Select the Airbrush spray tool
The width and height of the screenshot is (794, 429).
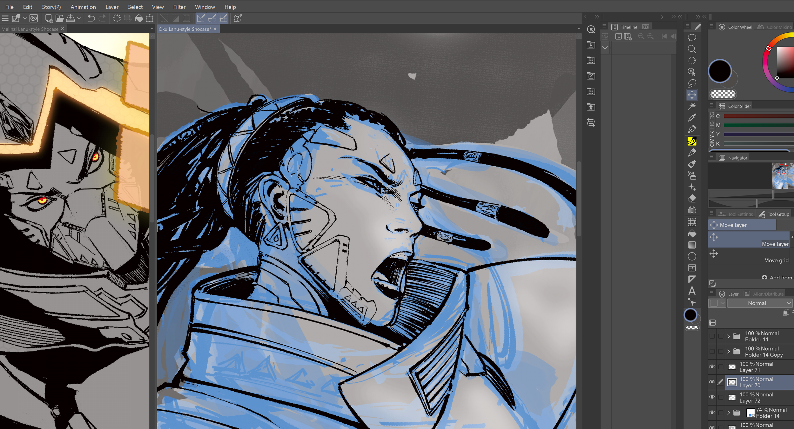coord(692,175)
